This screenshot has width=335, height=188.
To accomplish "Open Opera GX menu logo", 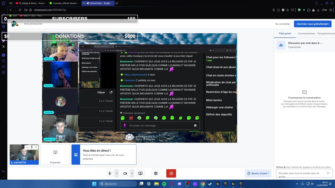I will pos(3,3).
